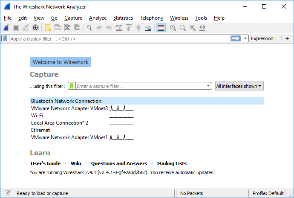Open the View menu

pyautogui.click(x=39, y=18)
